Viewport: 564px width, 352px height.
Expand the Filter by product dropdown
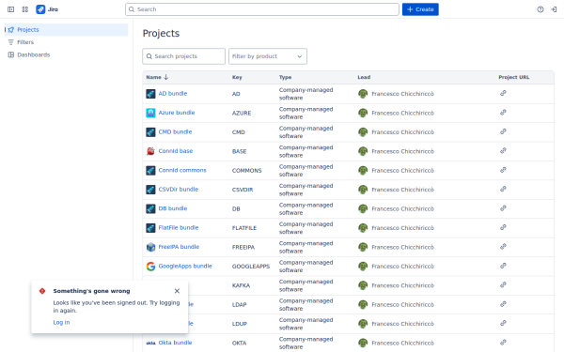(268, 56)
